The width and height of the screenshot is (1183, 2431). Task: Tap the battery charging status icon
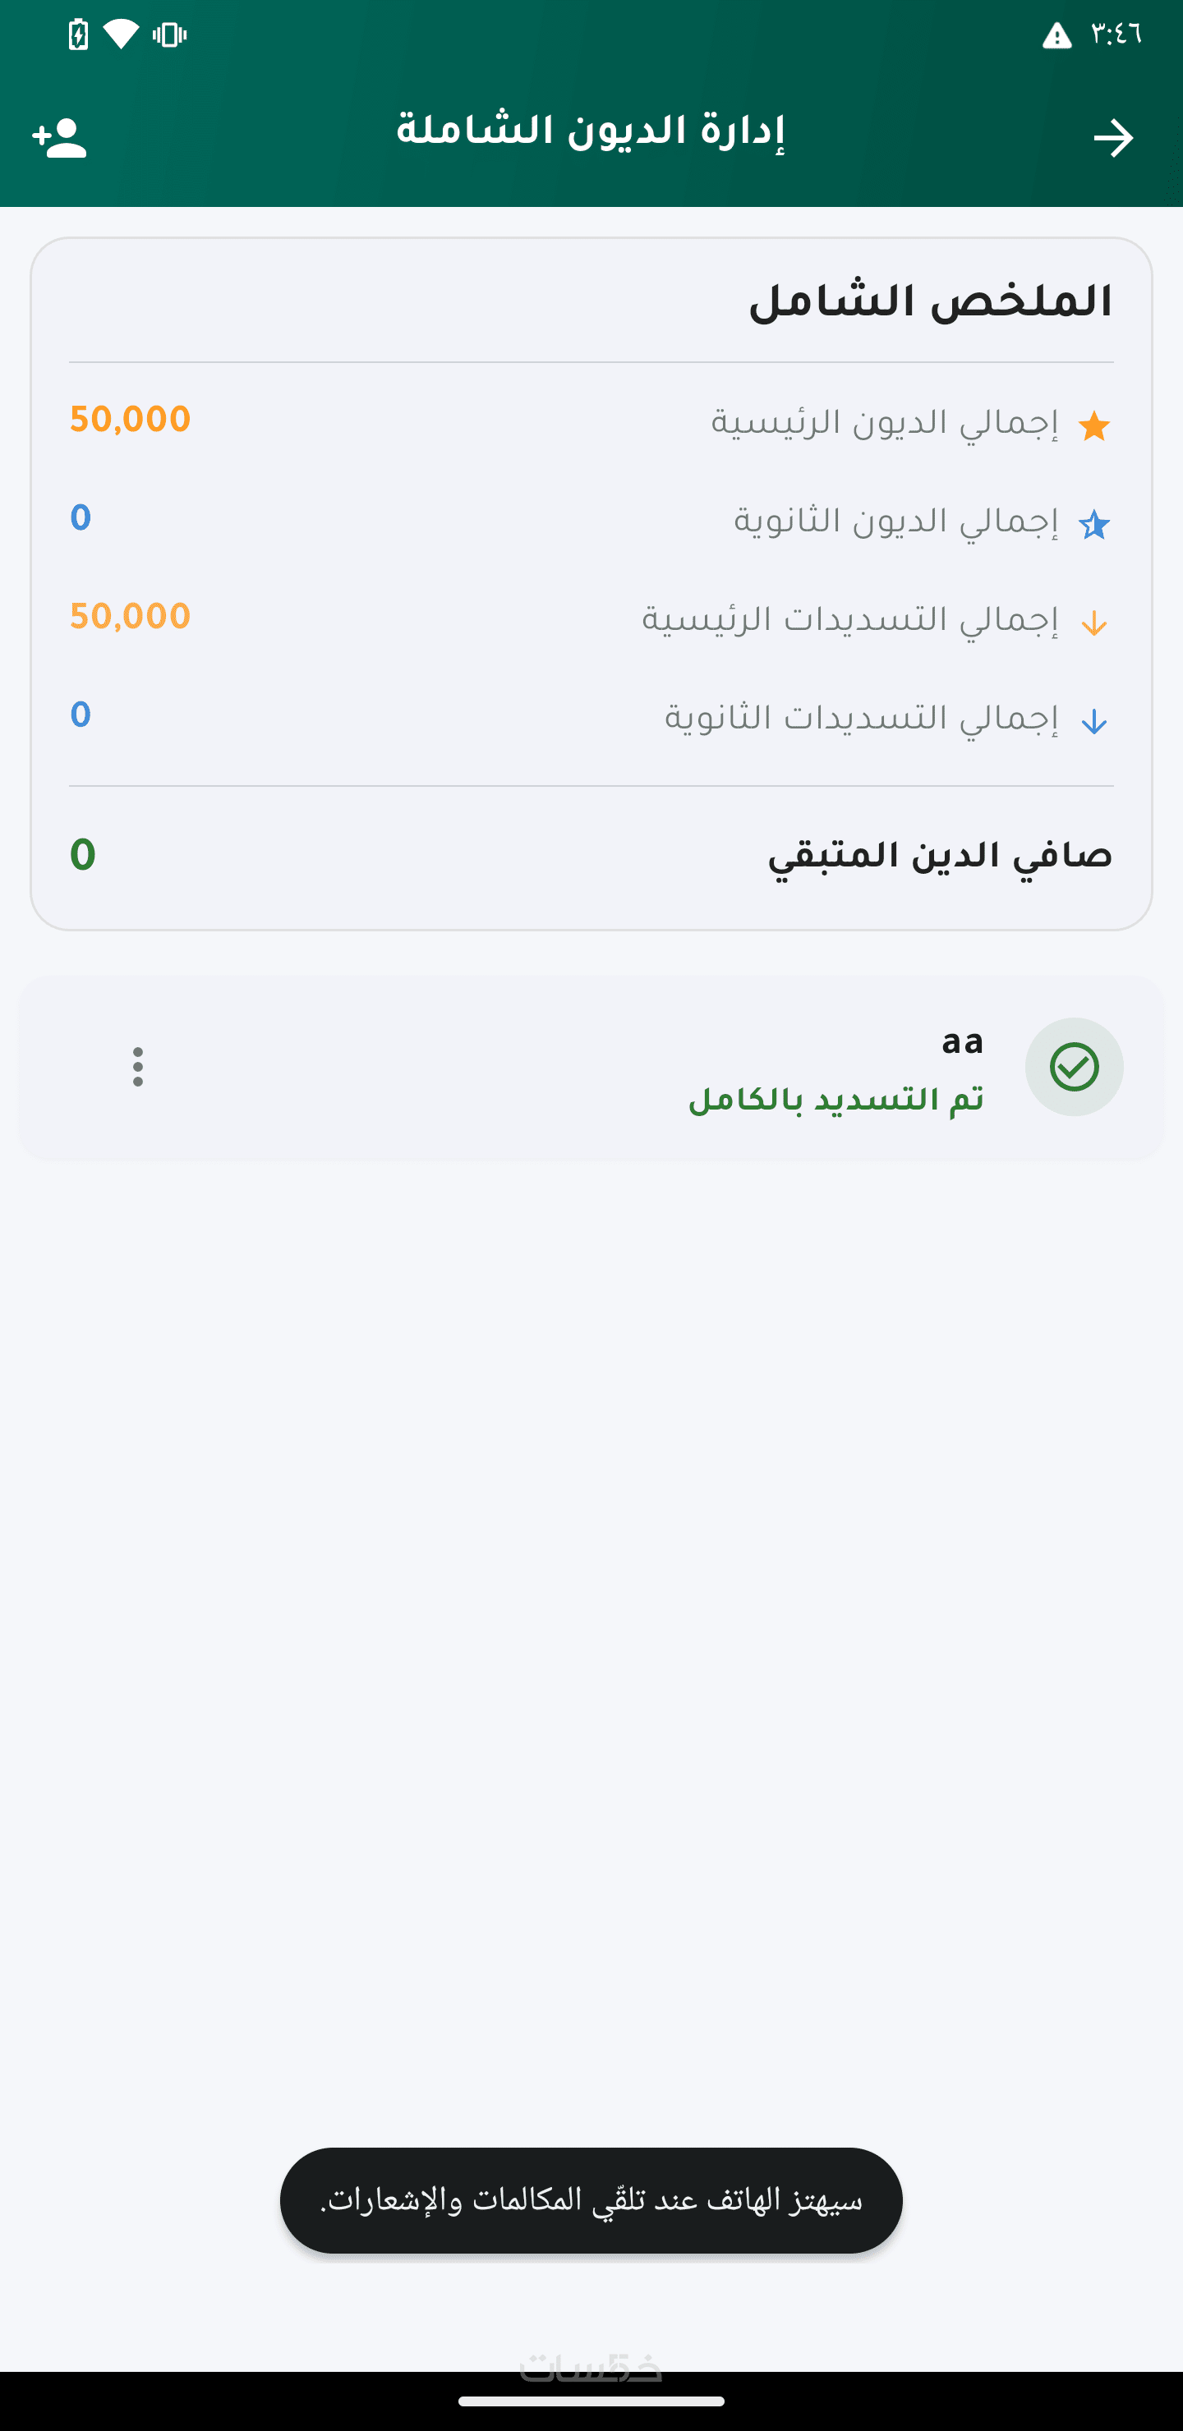(x=78, y=36)
